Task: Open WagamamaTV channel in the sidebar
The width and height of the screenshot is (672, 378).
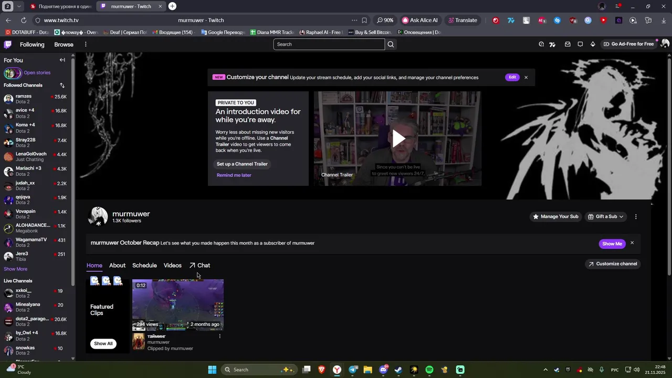Action: pos(35,242)
